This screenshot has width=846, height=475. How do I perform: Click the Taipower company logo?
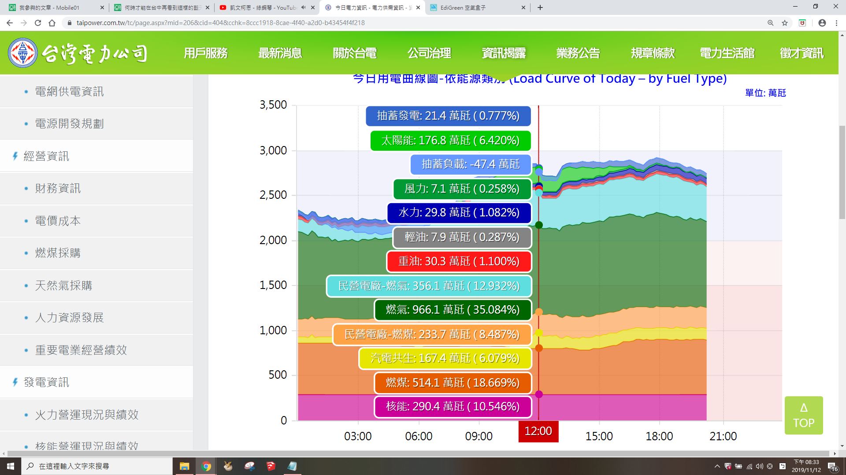[78, 53]
